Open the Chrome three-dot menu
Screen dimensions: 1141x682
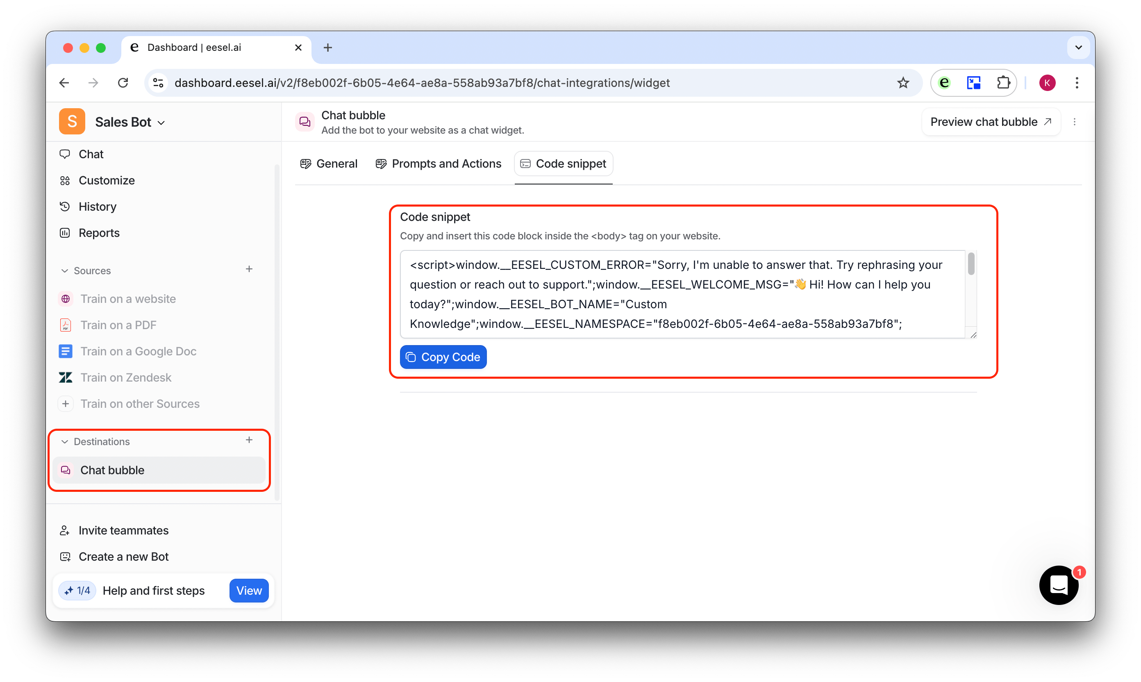coord(1077,83)
